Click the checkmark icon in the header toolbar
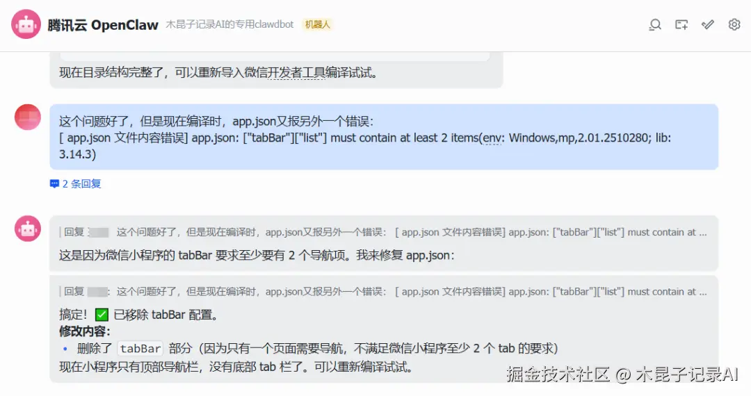Screen dimensions: 751x396 (x=707, y=25)
